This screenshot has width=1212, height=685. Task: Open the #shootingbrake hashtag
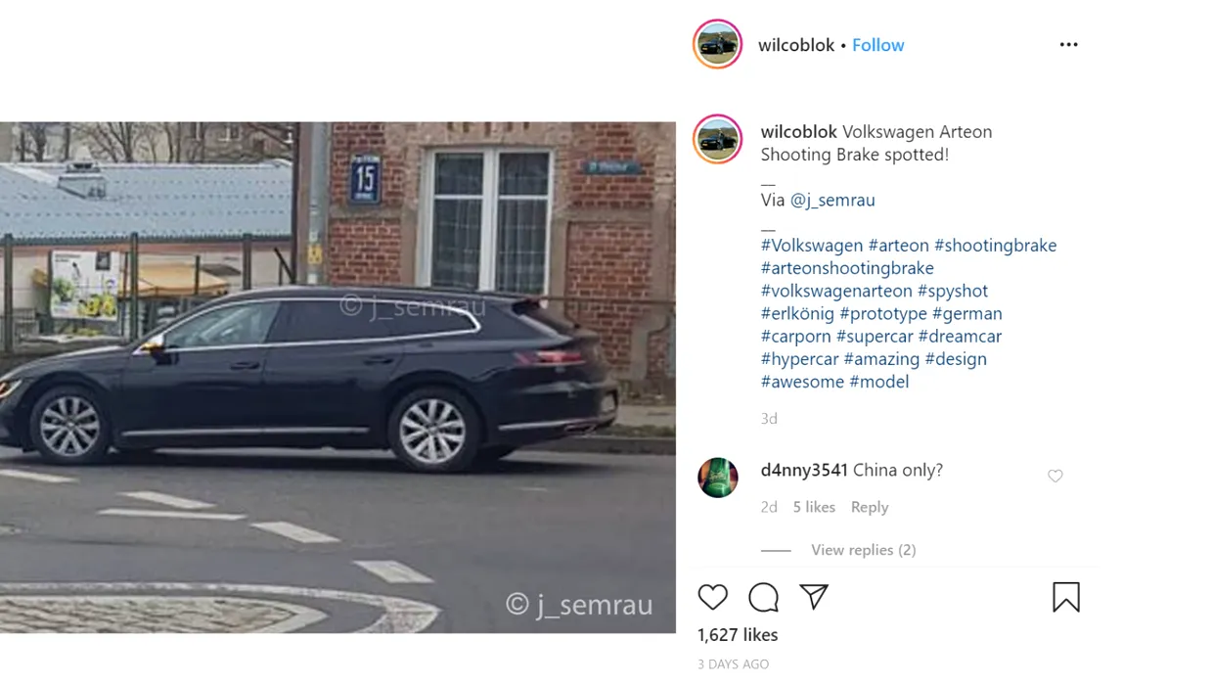(995, 246)
